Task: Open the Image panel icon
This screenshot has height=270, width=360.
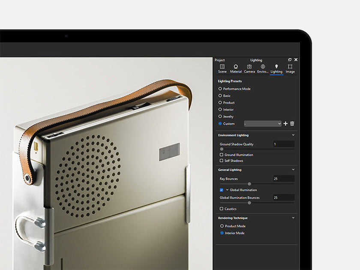Action: [x=290, y=67]
